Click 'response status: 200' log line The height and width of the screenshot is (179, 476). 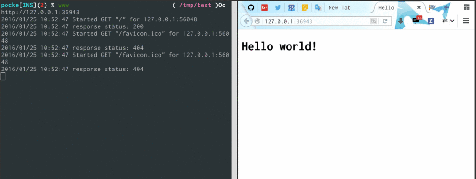point(108,26)
